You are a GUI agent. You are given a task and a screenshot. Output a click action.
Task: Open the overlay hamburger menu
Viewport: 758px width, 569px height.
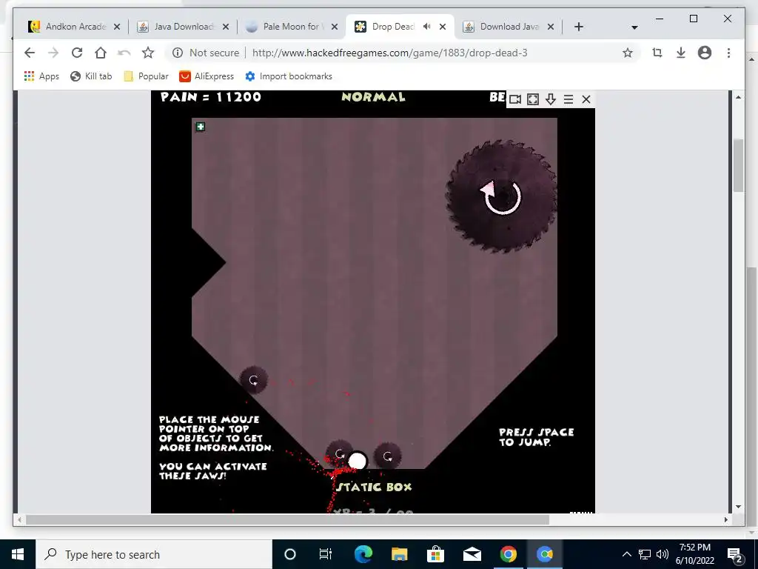pos(568,99)
